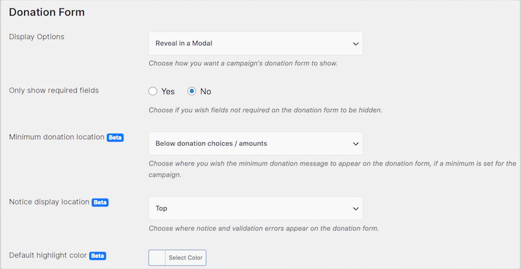
Task: Open the Minimum donation location dropdown
Action: 255,144
